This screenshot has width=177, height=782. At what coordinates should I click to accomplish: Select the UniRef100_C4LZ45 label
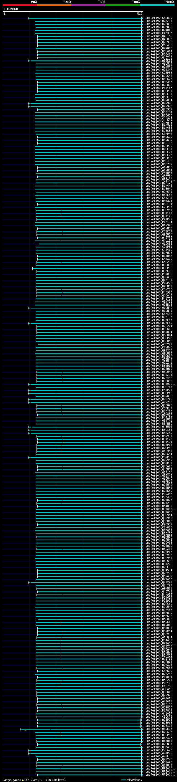tap(159, 122)
